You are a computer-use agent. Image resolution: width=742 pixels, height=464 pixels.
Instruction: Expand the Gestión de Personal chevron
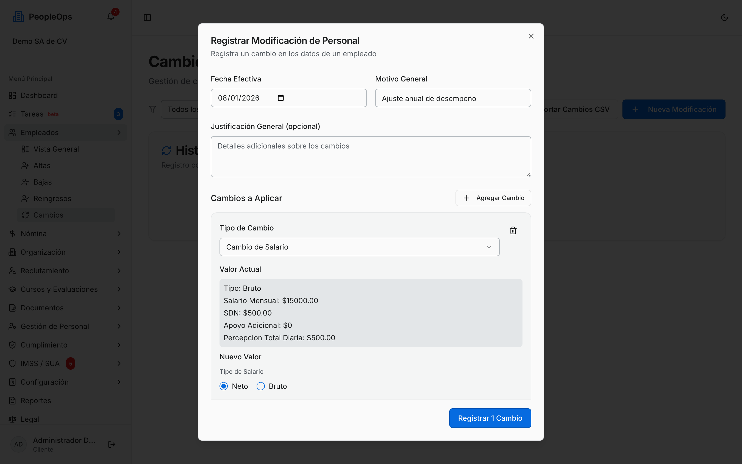[119, 327]
